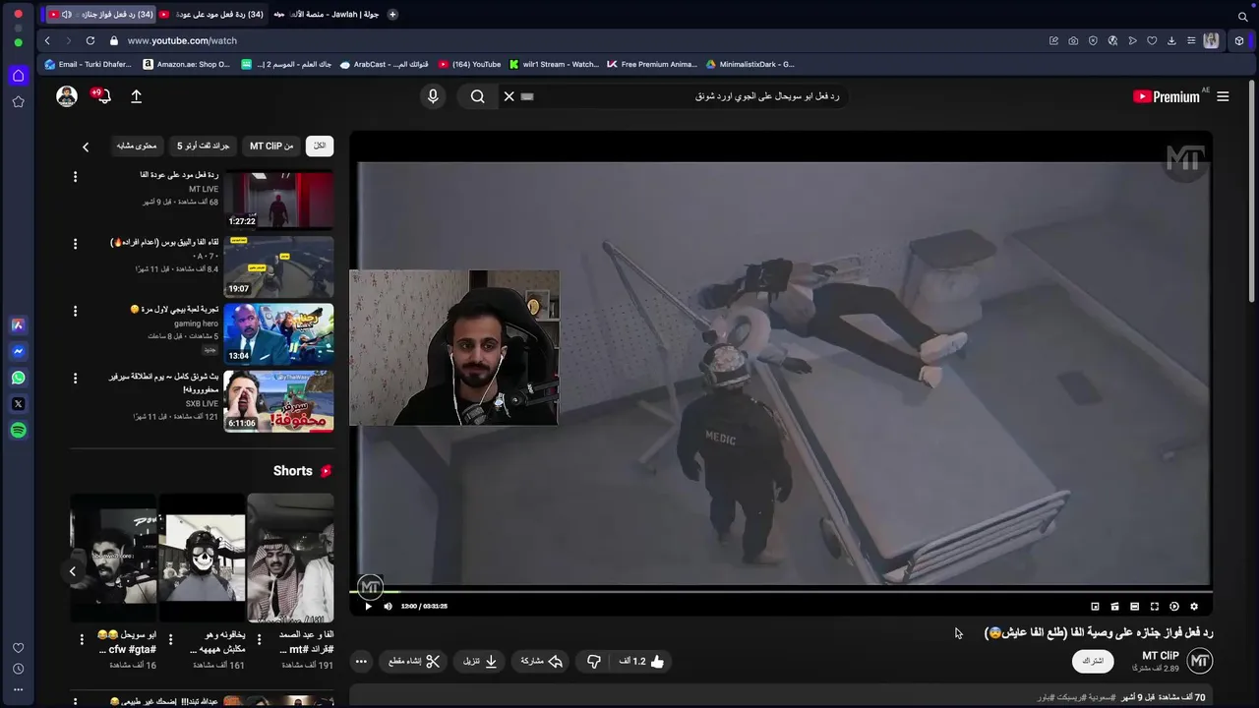Open sidebar three-dot setup menu
This screenshot has height=708, width=1259.
tap(18, 689)
